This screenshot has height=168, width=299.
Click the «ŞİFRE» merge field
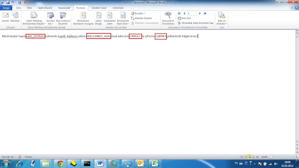tap(161, 36)
